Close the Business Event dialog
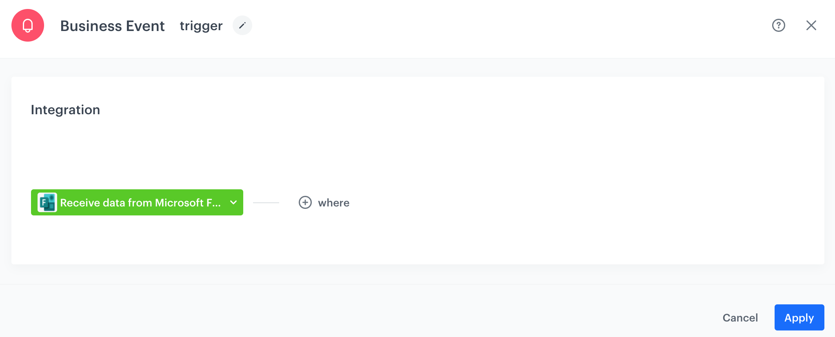Image resolution: width=835 pixels, height=337 pixels. [811, 25]
